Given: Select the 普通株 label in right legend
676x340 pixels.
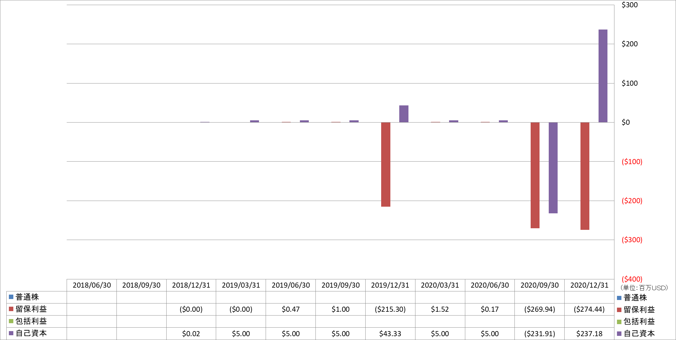Looking at the screenshot, I should pyautogui.click(x=635, y=298).
